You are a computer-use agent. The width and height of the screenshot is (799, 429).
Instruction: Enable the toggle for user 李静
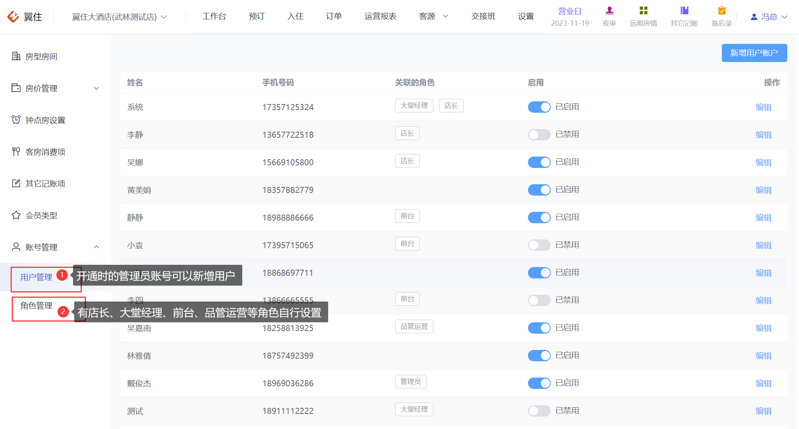click(x=539, y=135)
